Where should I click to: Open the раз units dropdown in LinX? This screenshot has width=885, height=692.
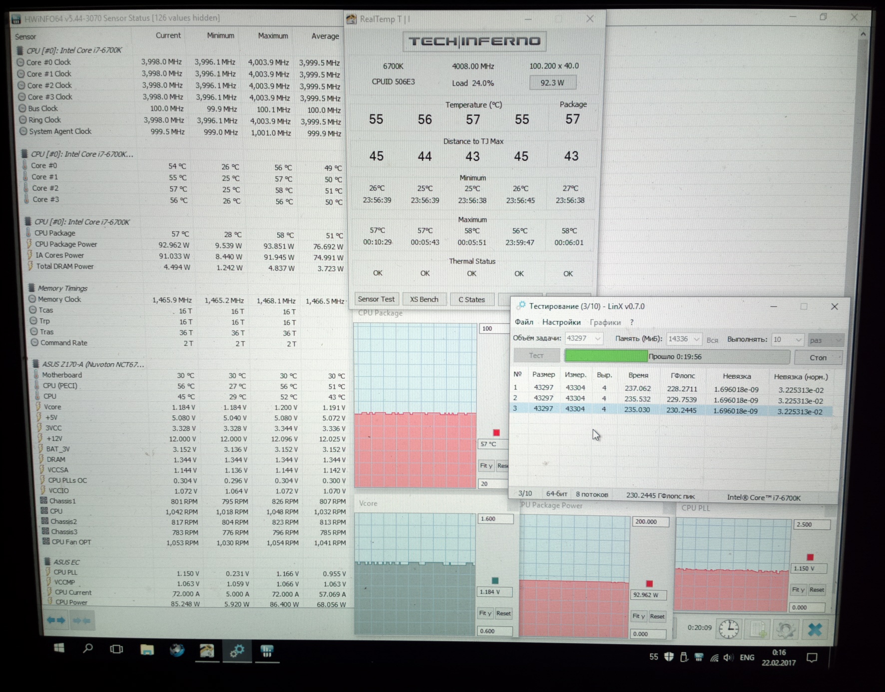tap(826, 340)
